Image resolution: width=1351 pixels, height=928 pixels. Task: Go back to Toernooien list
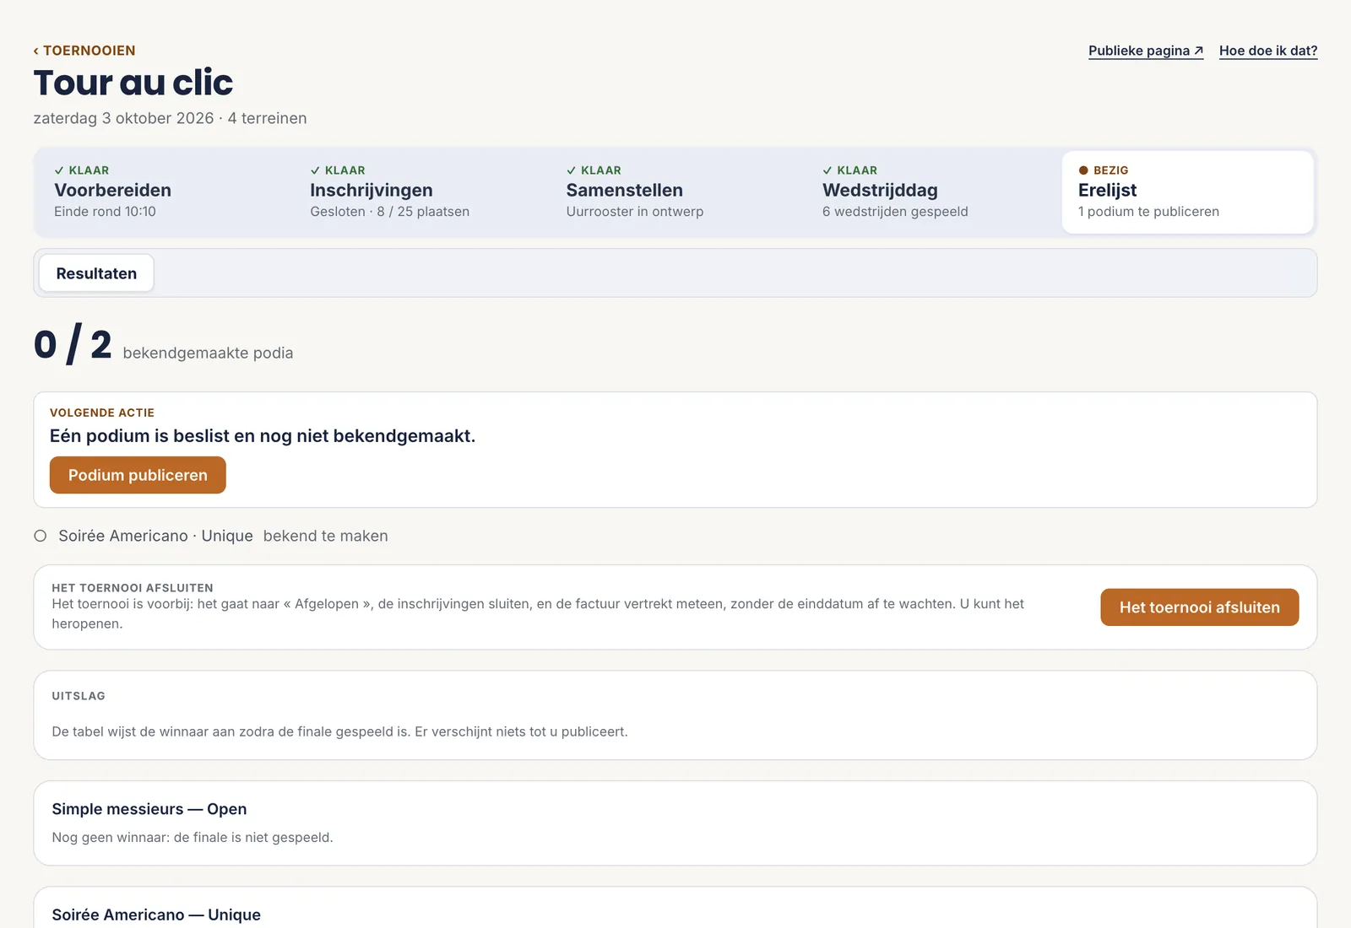coord(84,51)
